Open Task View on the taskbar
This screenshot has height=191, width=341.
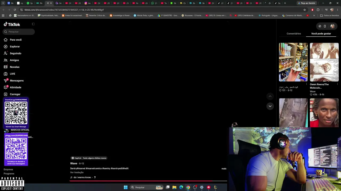(168, 187)
